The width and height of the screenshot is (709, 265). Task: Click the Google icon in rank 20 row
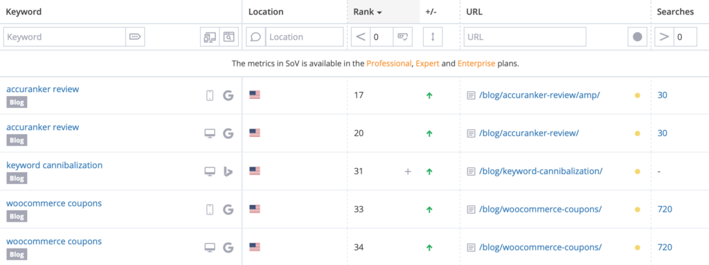click(x=228, y=134)
